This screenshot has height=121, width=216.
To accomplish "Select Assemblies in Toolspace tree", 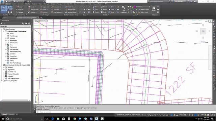I will [13, 56].
